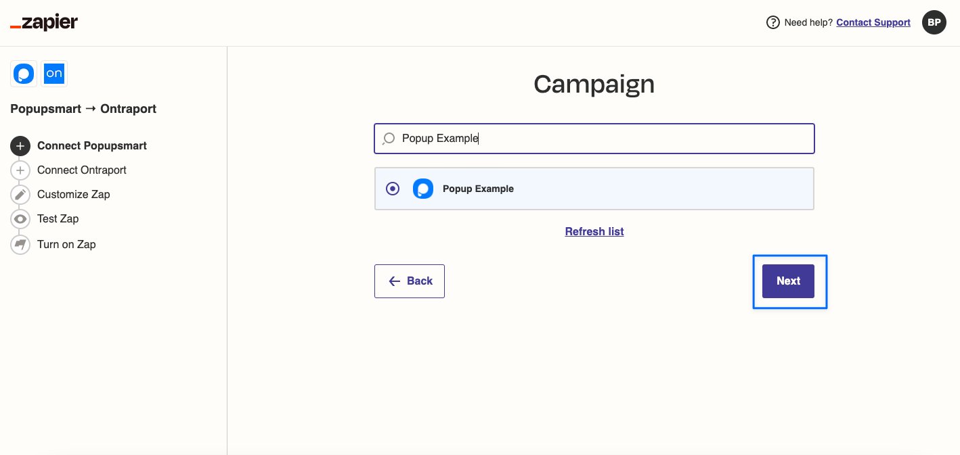The width and height of the screenshot is (960, 455).
Task: Click the Back button
Action: click(410, 281)
